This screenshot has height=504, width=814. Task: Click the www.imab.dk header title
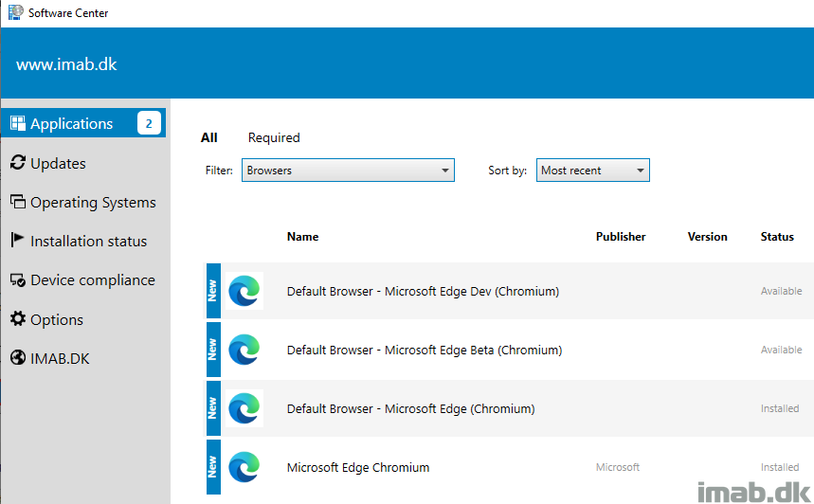click(66, 63)
